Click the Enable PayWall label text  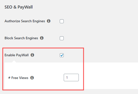tap(17, 55)
